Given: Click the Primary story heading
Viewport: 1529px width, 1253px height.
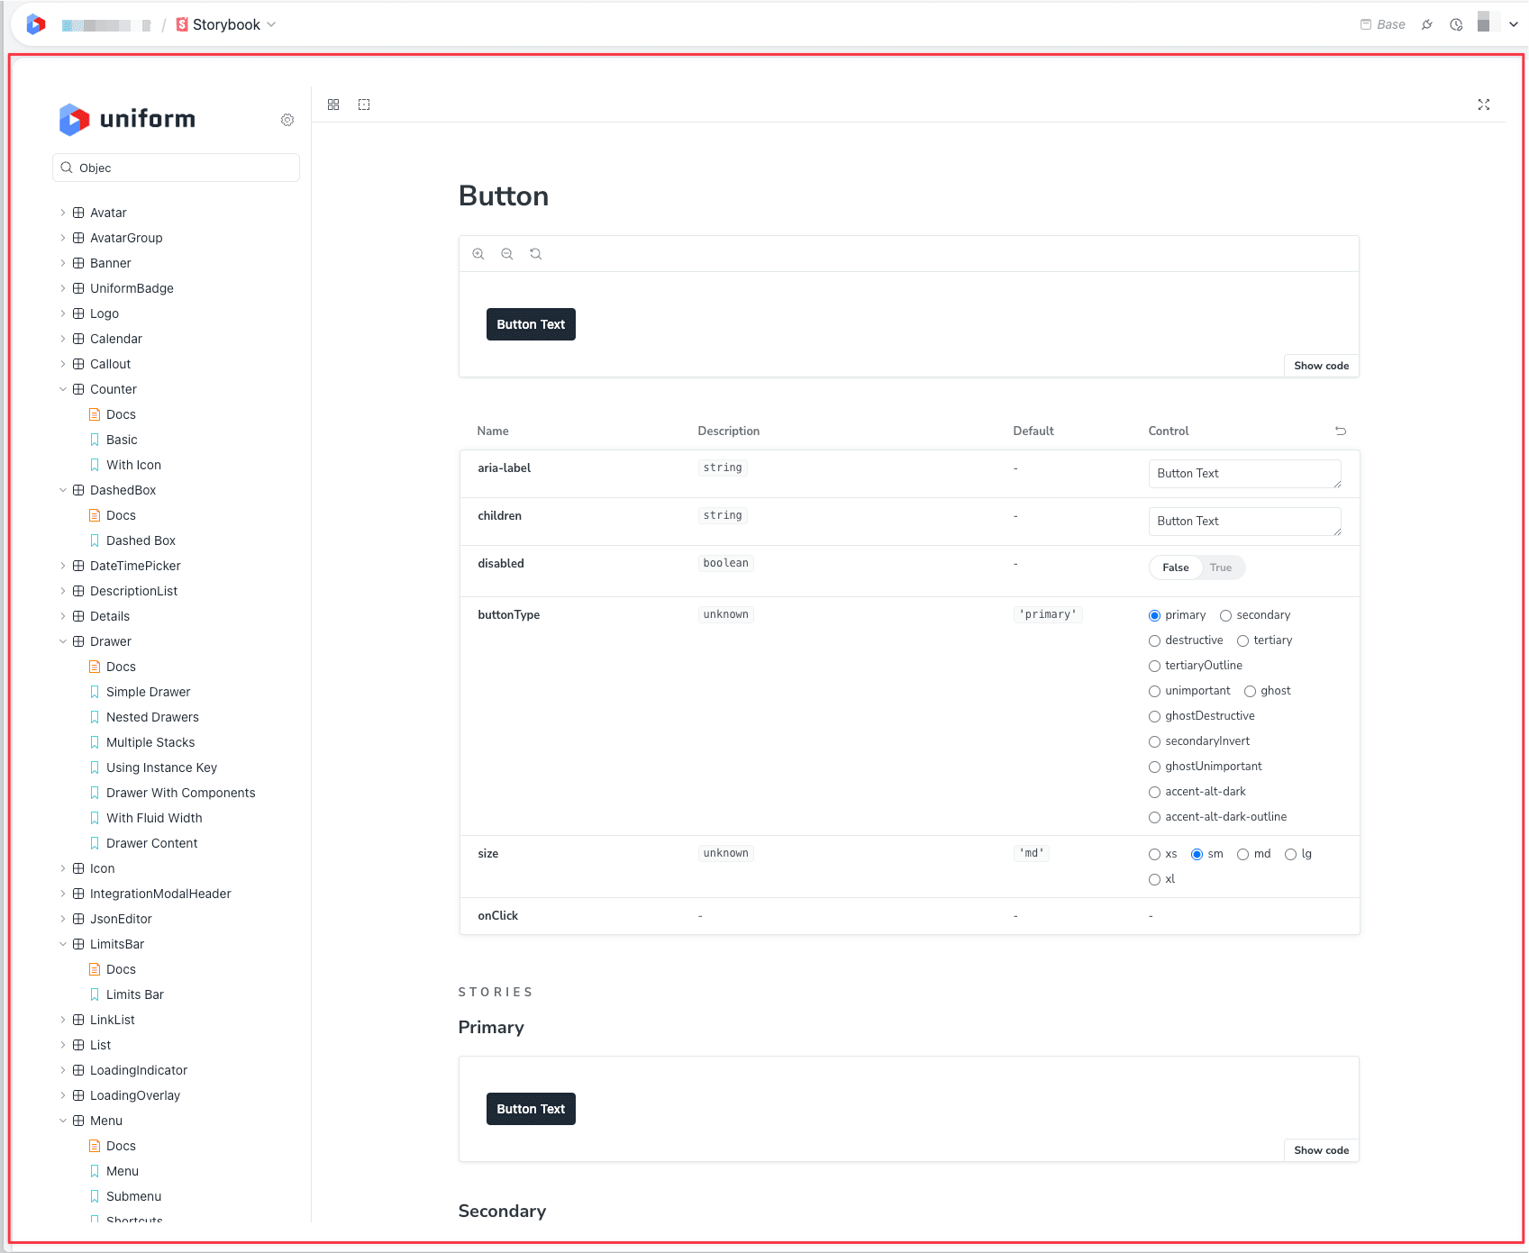Looking at the screenshot, I should (x=491, y=1027).
